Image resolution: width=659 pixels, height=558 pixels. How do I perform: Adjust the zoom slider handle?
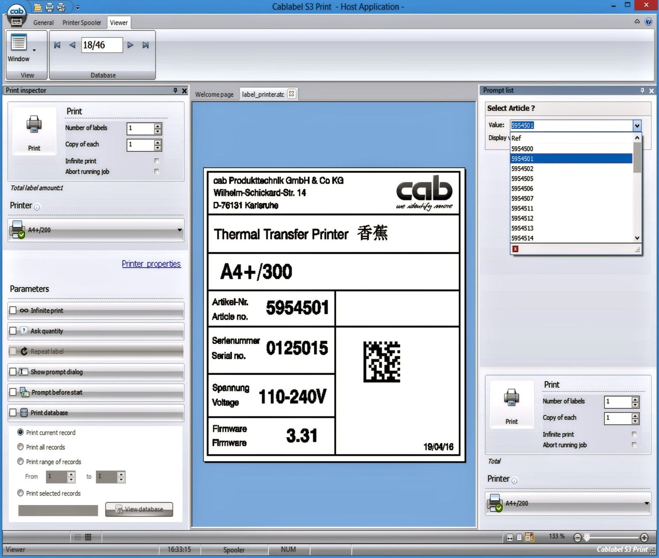[x=587, y=537]
